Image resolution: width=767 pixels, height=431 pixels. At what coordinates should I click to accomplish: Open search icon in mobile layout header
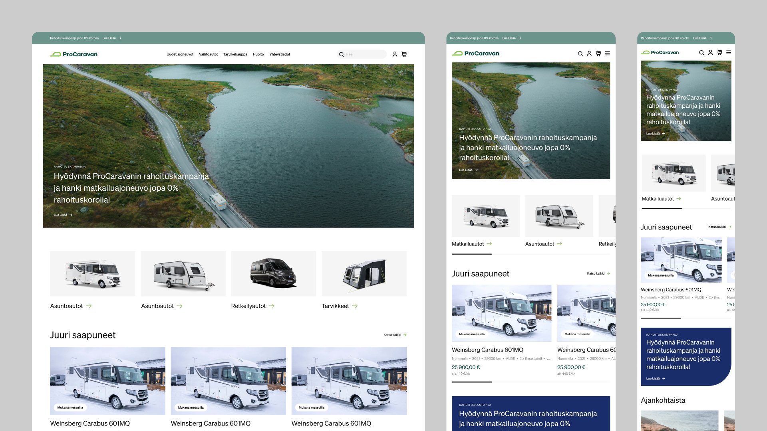point(701,53)
